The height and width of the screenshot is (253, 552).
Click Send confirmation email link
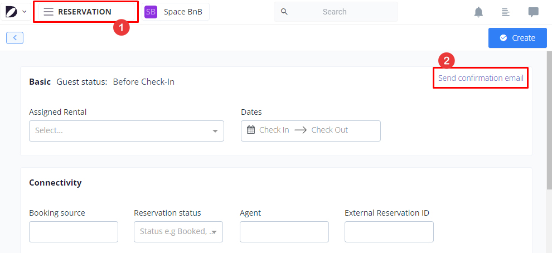click(481, 78)
